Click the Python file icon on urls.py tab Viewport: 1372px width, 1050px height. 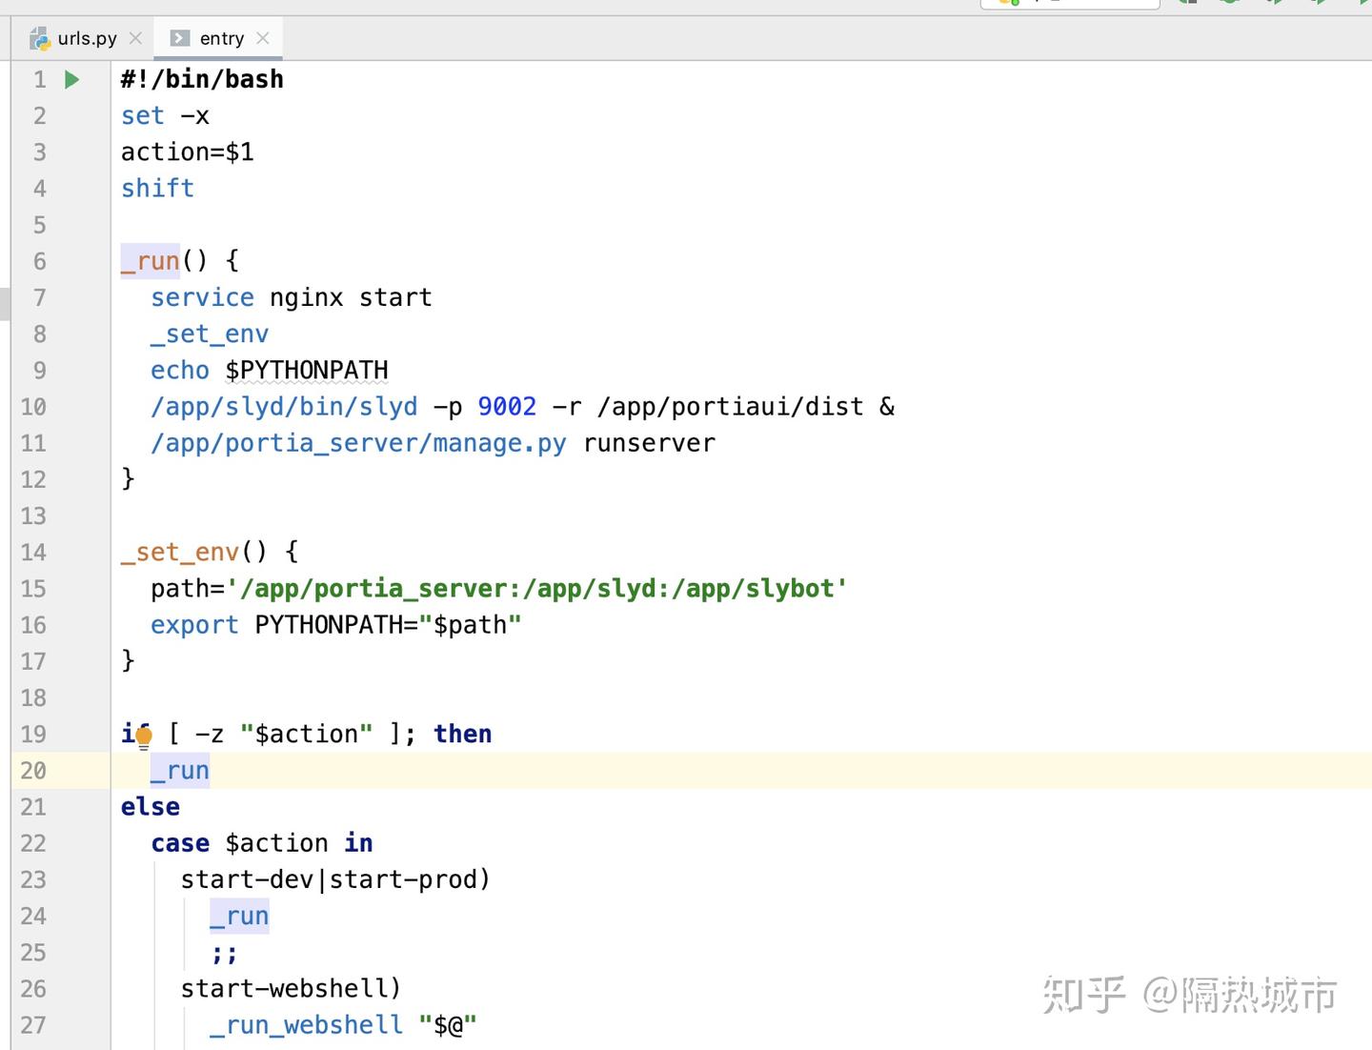40,37
